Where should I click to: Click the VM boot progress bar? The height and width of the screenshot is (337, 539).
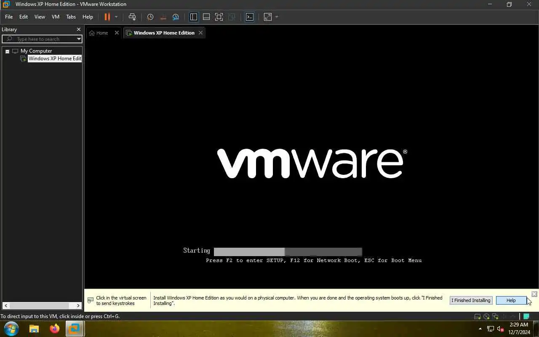[x=288, y=252]
